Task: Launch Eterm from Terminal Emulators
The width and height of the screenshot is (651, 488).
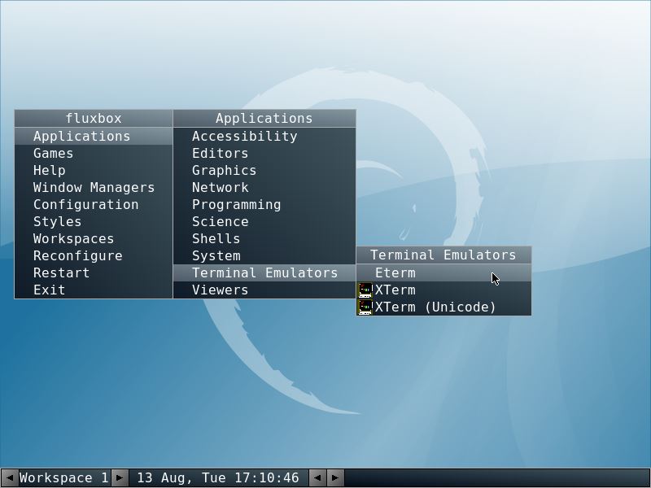Action: tap(443, 272)
